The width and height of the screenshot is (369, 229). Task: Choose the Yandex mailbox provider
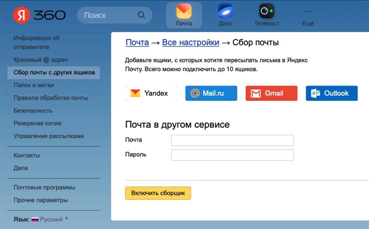coord(151,93)
